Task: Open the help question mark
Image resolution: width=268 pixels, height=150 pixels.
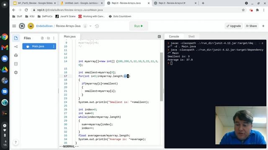Action: click(15, 142)
